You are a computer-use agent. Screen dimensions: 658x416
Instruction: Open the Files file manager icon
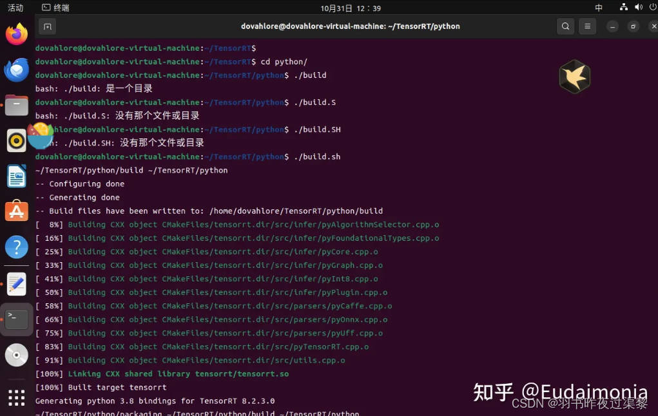[15, 105]
